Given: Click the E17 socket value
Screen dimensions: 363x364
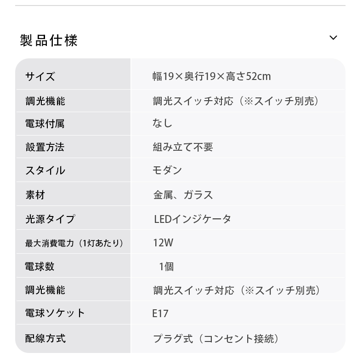Looking at the screenshot, I should point(160,314).
